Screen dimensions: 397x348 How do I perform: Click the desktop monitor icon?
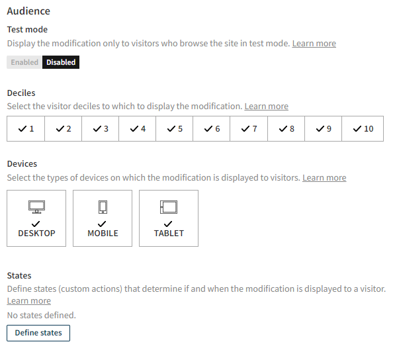click(x=36, y=207)
